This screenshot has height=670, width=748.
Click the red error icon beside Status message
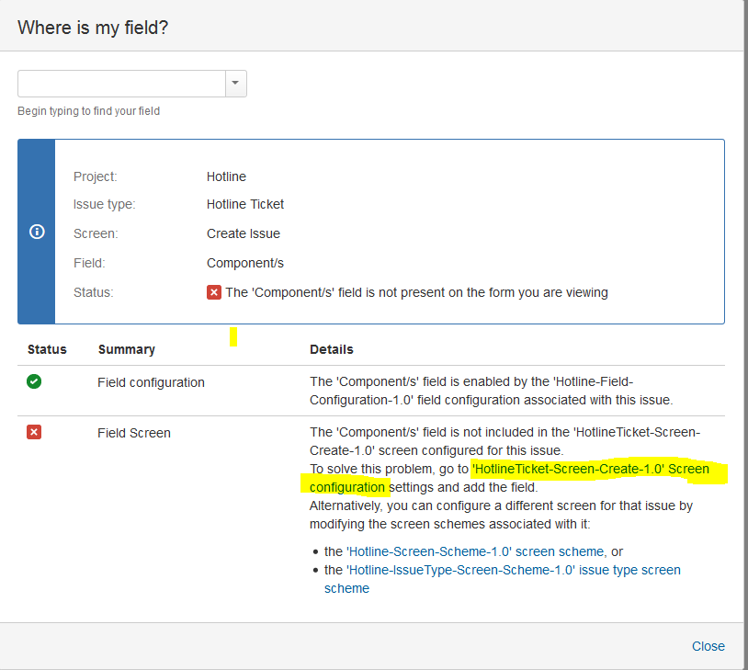[x=214, y=292]
